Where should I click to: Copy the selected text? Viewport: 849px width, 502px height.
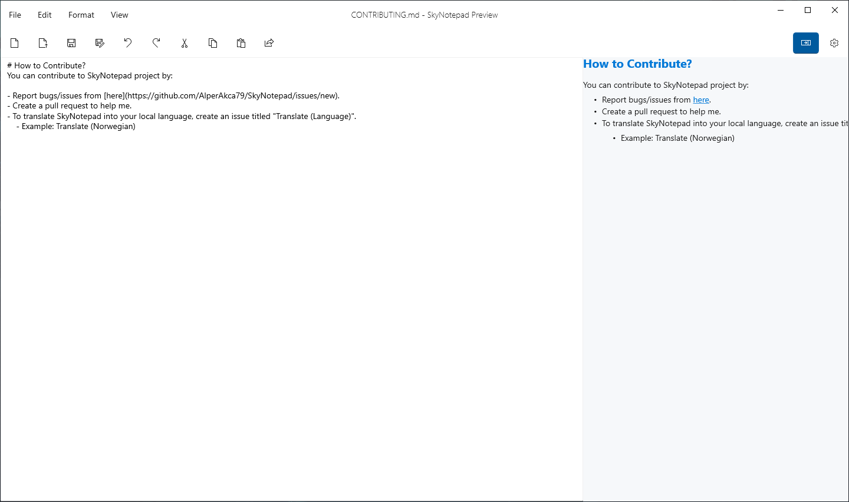pyautogui.click(x=213, y=43)
